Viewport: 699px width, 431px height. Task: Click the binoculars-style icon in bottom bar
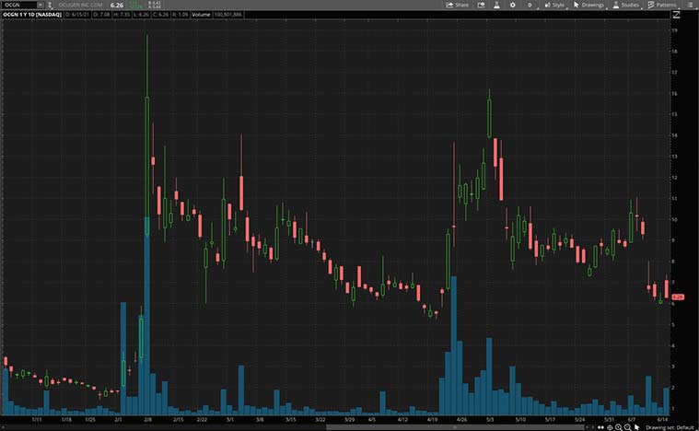pyautogui.click(x=601, y=427)
